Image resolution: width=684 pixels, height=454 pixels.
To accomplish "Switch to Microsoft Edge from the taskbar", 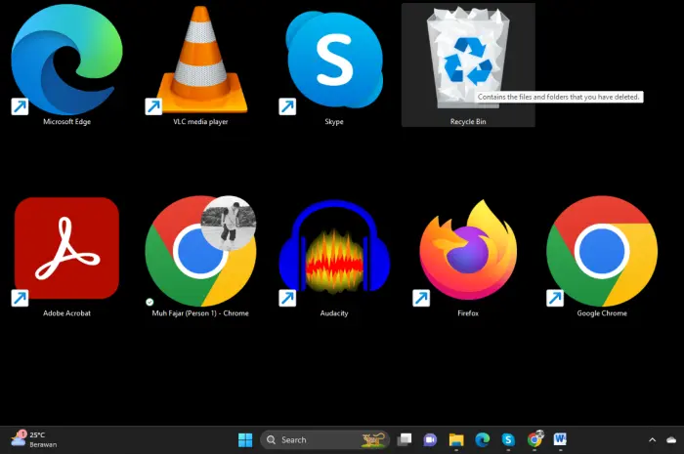I will click(482, 440).
